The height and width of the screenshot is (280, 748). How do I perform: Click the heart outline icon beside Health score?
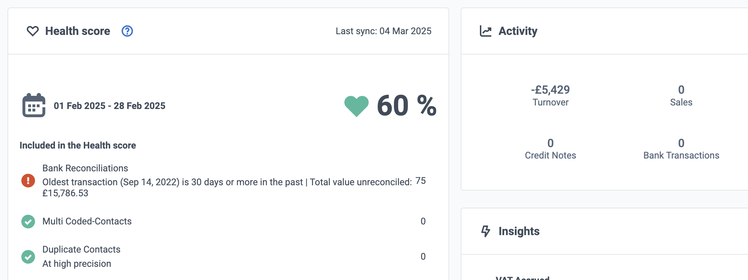point(33,31)
